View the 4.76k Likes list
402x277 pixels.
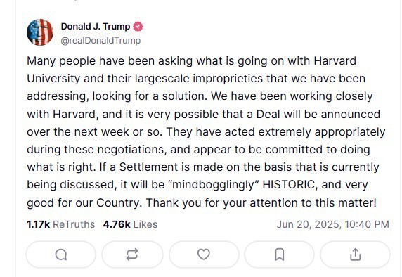tap(130, 224)
